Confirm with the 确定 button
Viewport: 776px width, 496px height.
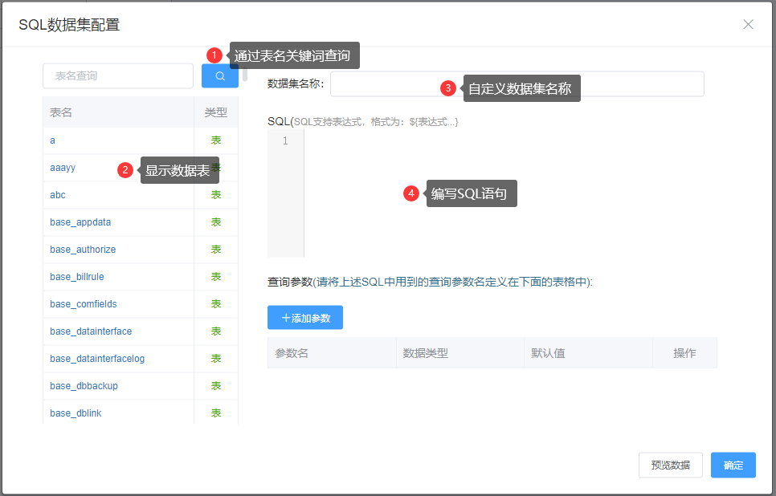coord(733,465)
